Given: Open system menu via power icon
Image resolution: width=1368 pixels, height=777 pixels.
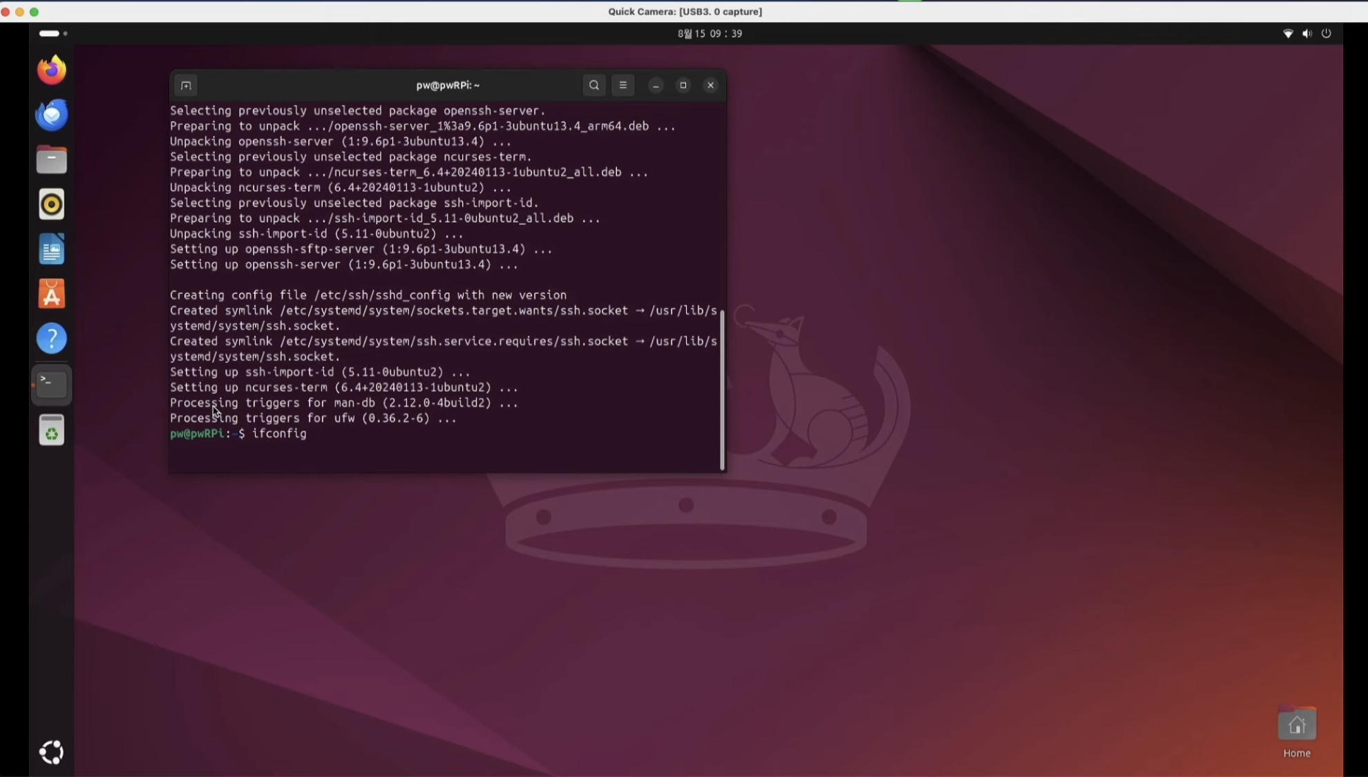Looking at the screenshot, I should (1326, 34).
